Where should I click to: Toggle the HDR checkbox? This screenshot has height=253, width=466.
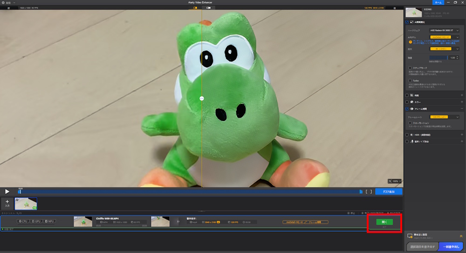(x=407, y=135)
